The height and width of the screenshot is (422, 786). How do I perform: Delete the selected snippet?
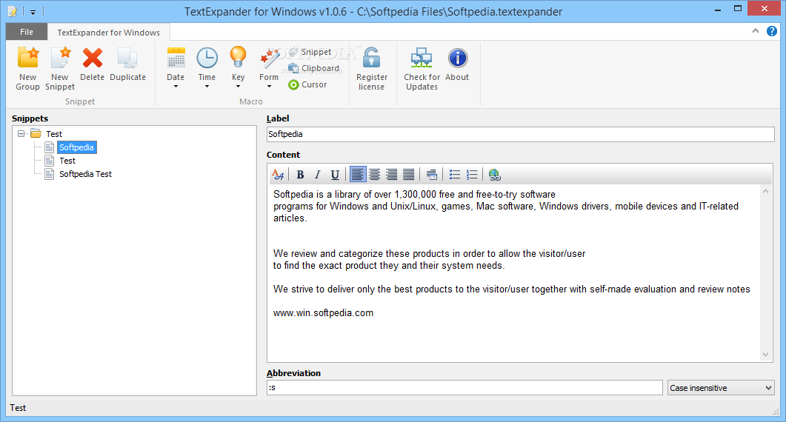pyautogui.click(x=93, y=64)
